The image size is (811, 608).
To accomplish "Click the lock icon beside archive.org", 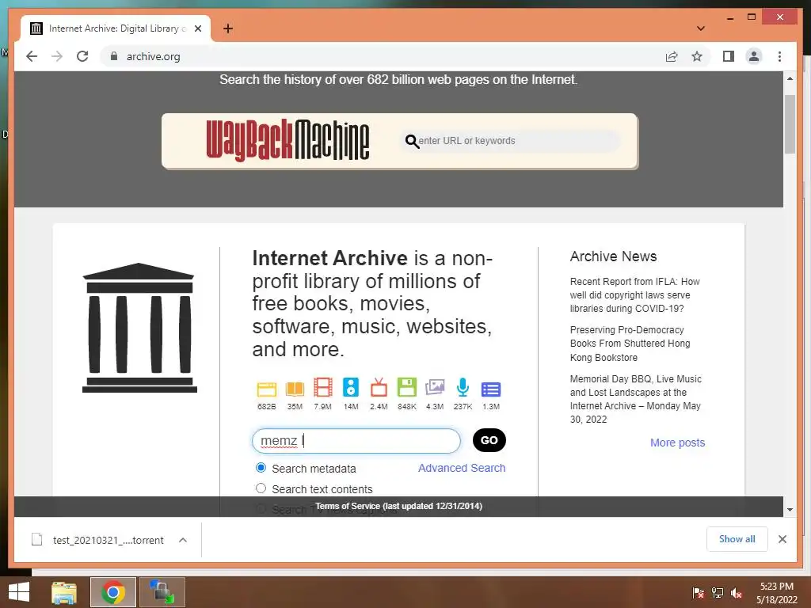I will tap(114, 56).
